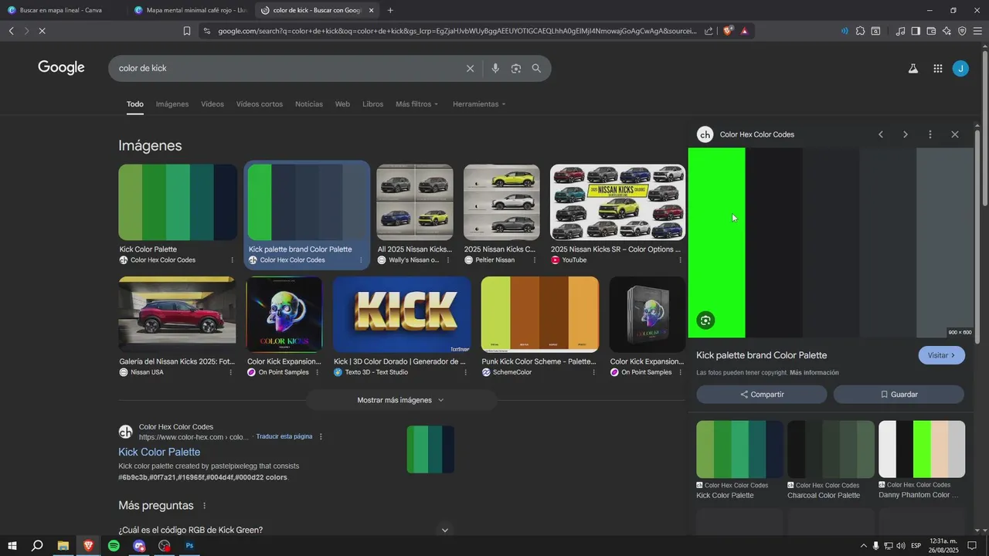Start Google voice search with microphone

coord(495,69)
